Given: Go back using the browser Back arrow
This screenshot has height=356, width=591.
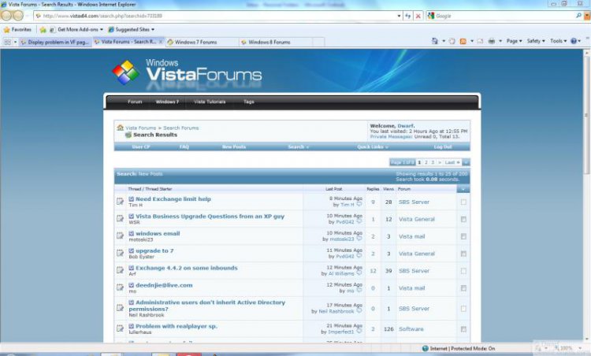Looking at the screenshot, I should [x=6, y=16].
